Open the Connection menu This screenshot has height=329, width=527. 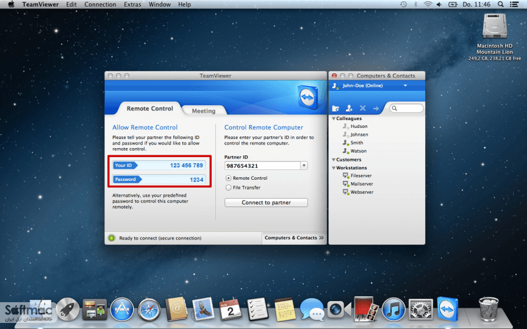click(100, 4)
